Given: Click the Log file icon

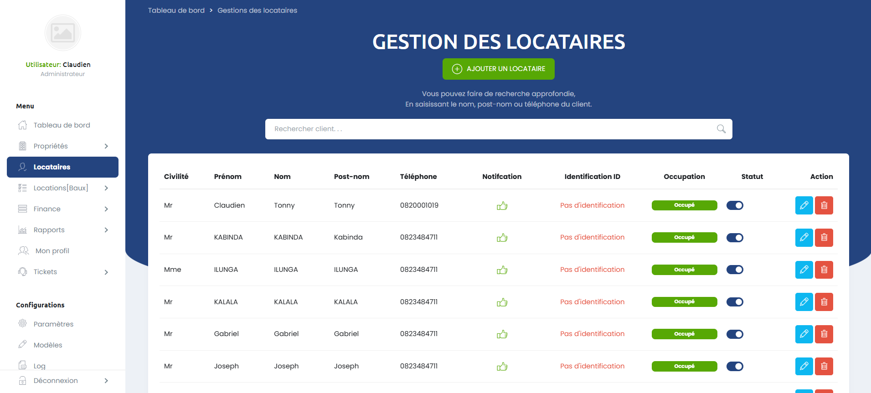Looking at the screenshot, I should pos(22,365).
